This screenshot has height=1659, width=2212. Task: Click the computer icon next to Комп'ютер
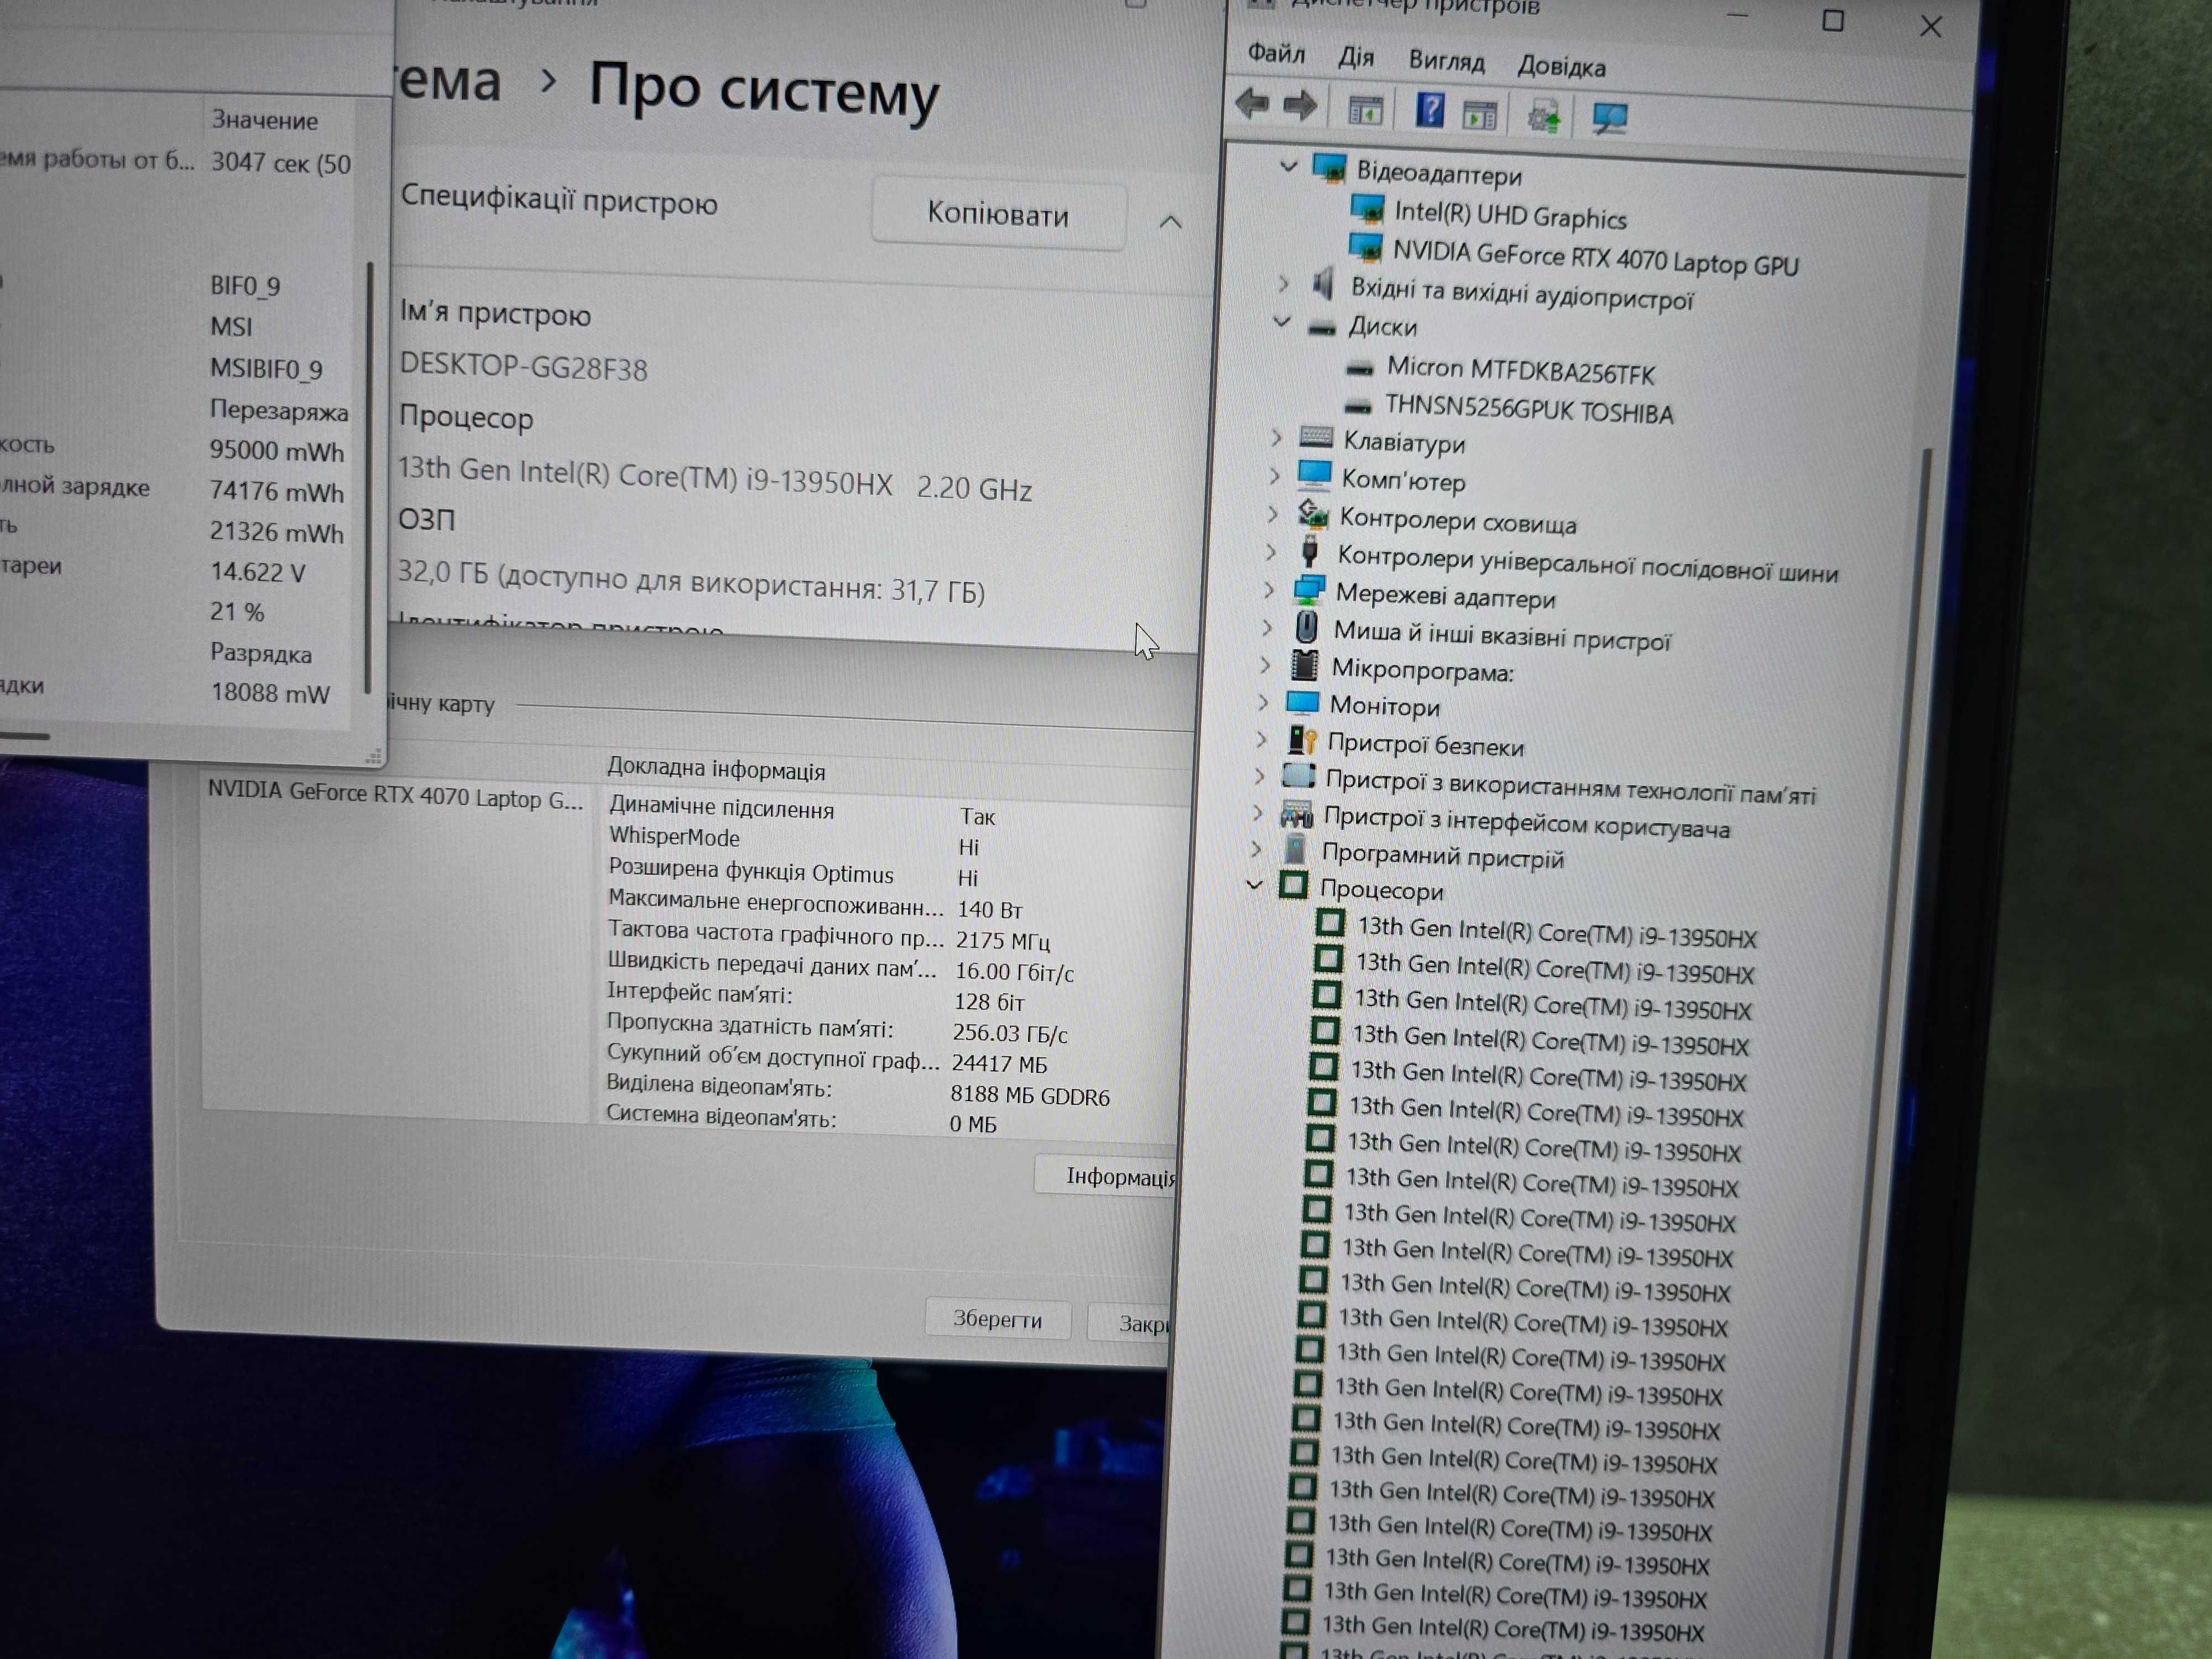coord(1313,475)
